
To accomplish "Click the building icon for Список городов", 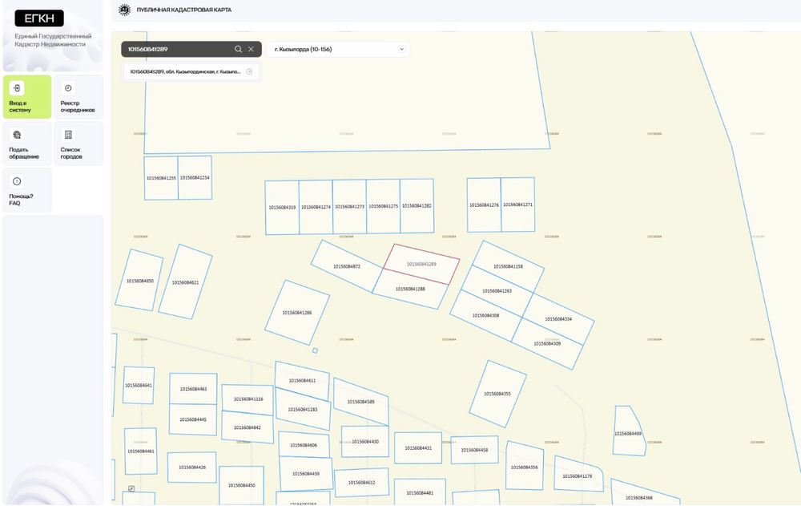I will pyautogui.click(x=68, y=135).
